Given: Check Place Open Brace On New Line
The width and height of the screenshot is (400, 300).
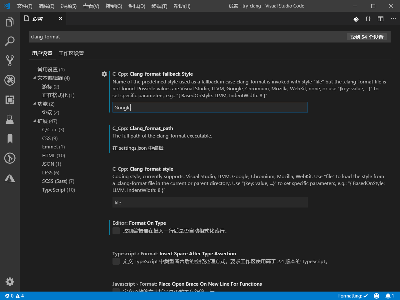Looking at the screenshot, I should [116, 292].
